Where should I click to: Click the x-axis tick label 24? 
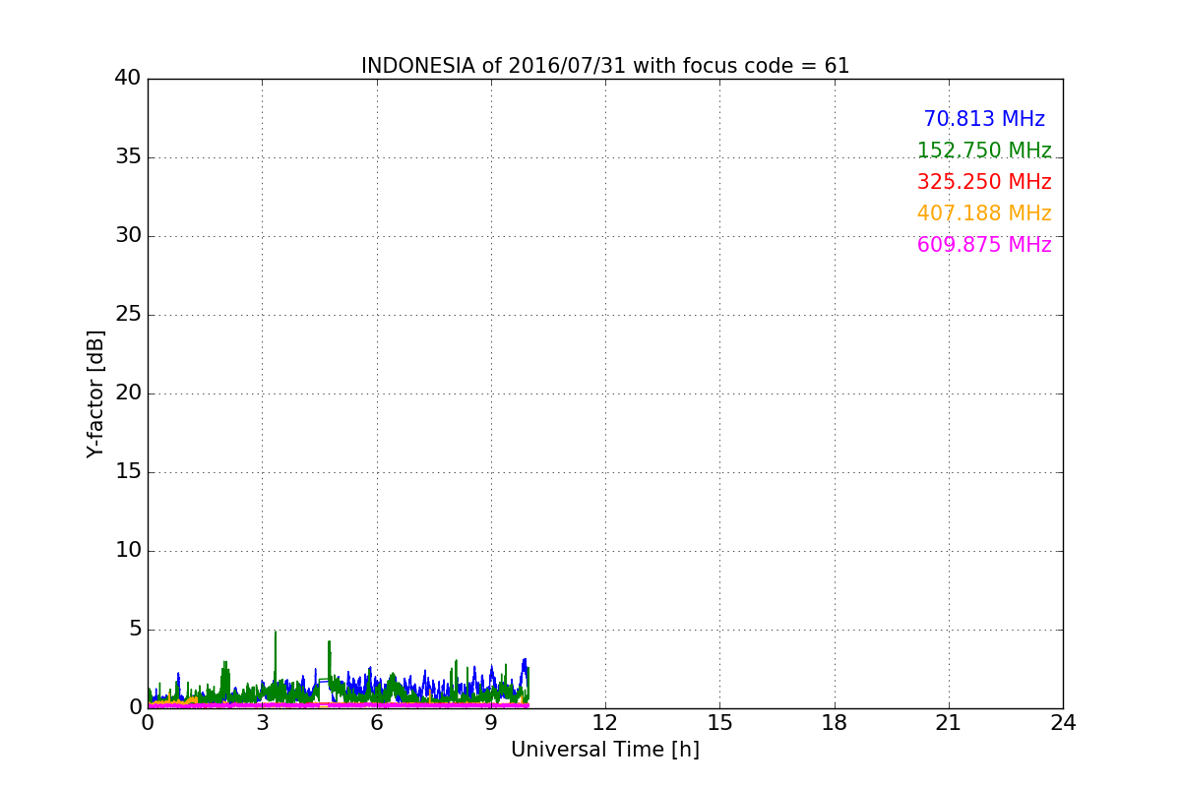tap(1063, 723)
